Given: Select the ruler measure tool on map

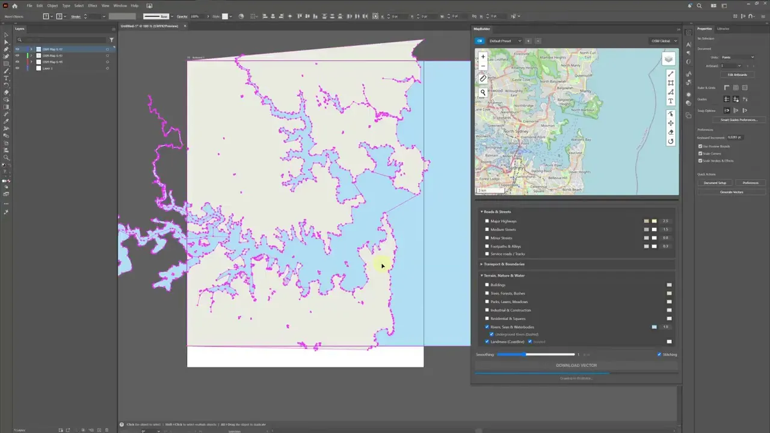Looking at the screenshot, I should [x=482, y=79].
